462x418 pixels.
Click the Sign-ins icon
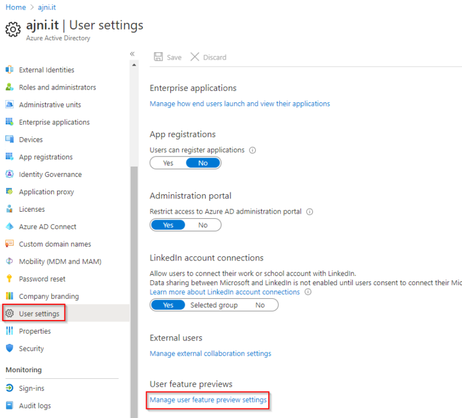point(10,388)
